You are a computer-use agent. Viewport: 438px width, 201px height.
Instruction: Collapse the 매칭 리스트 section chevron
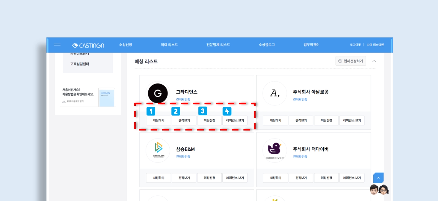click(x=374, y=61)
